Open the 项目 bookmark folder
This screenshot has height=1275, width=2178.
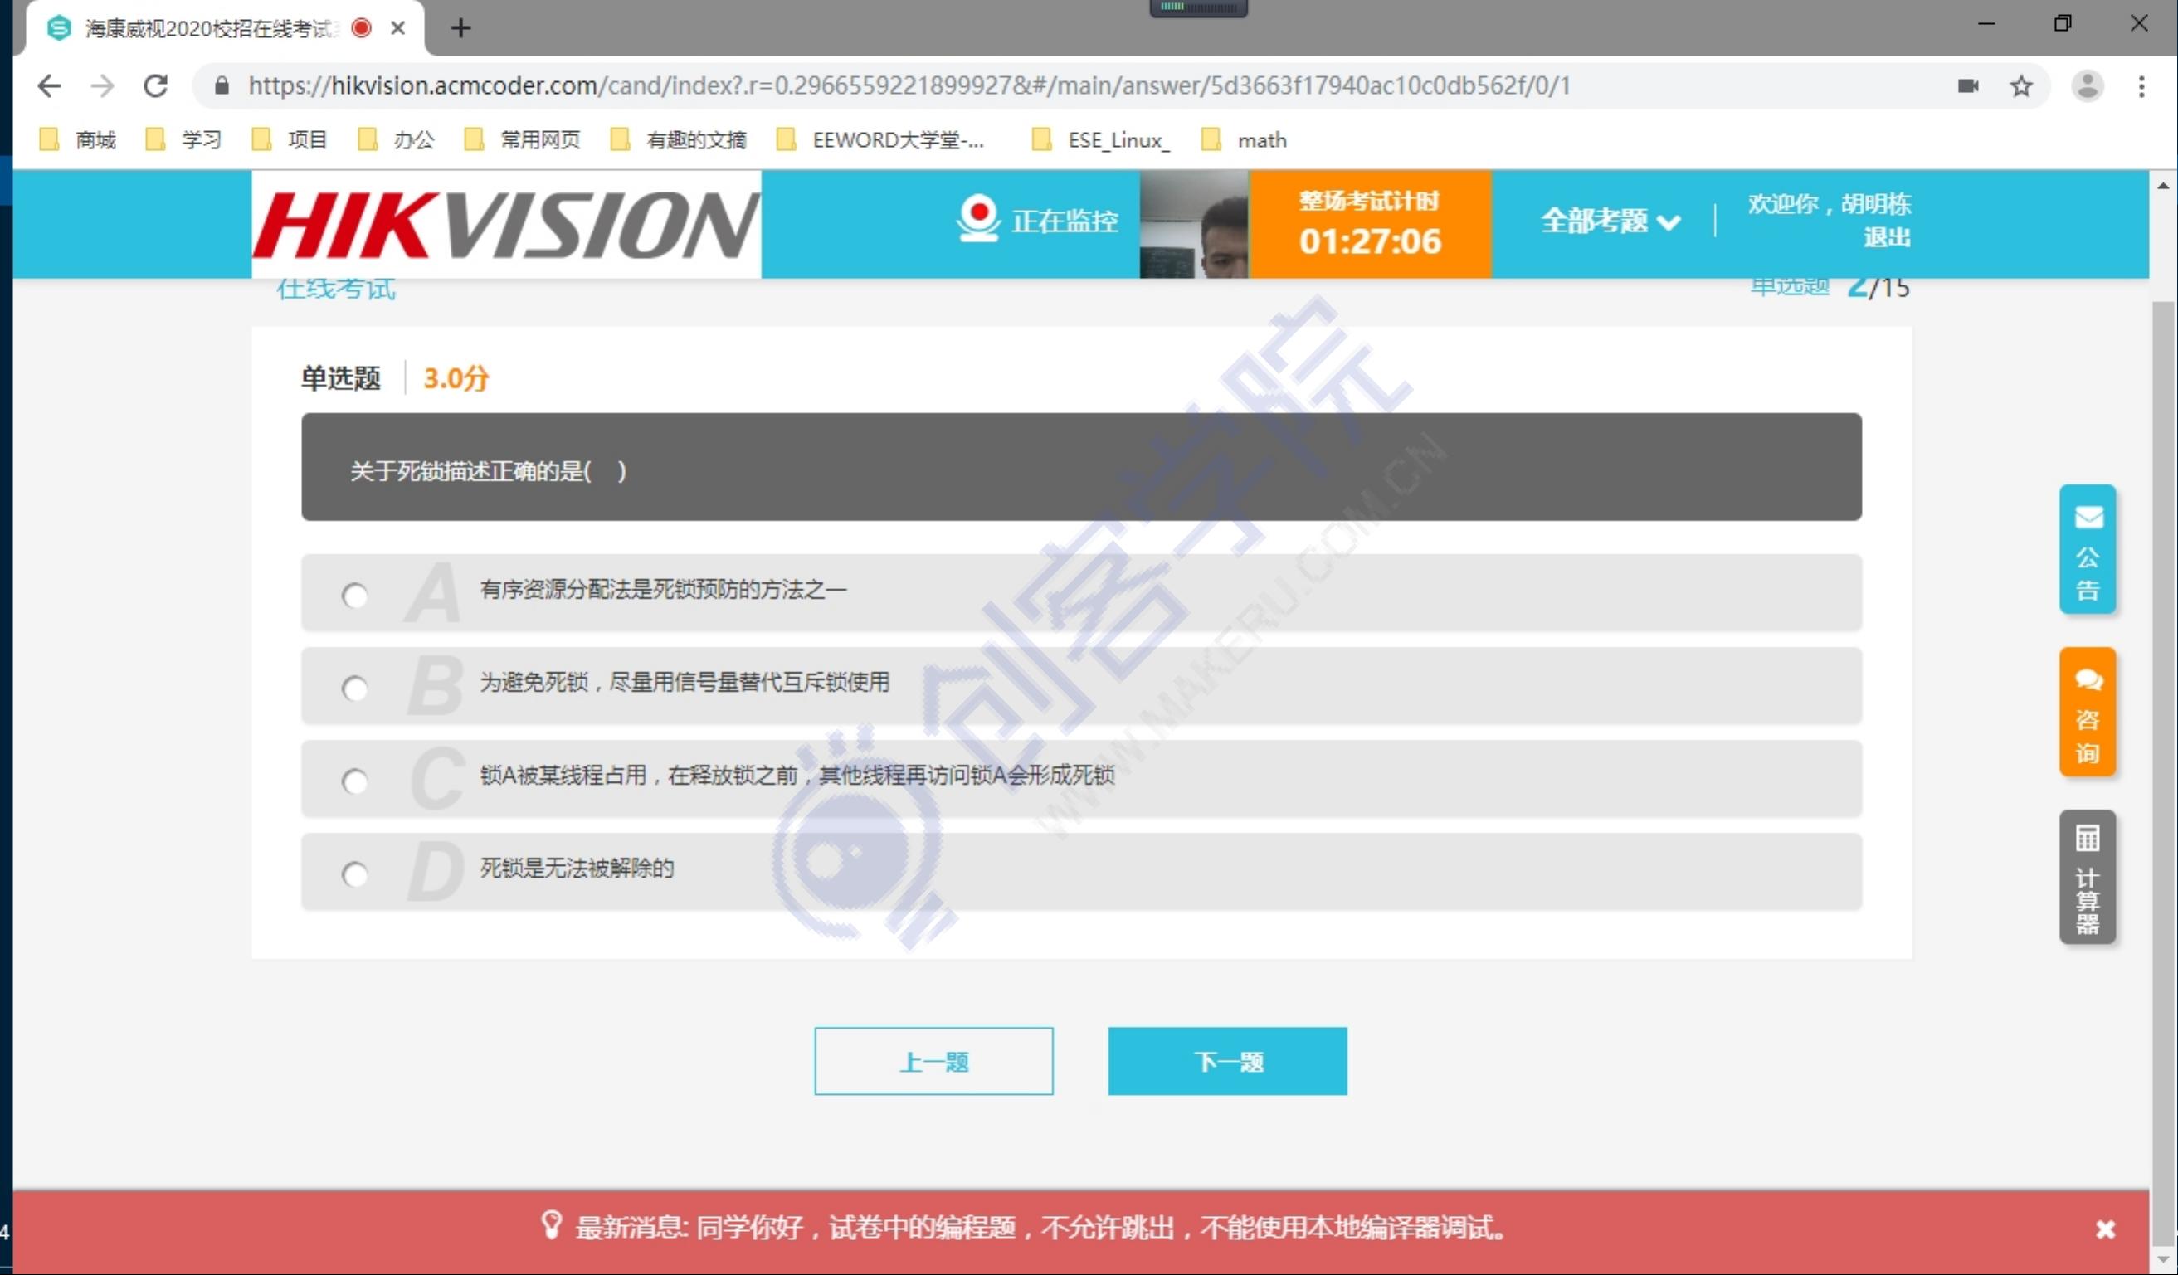(x=290, y=139)
